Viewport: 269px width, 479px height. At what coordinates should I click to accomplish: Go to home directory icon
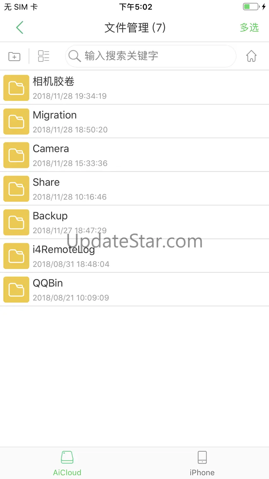click(x=251, y=56)
